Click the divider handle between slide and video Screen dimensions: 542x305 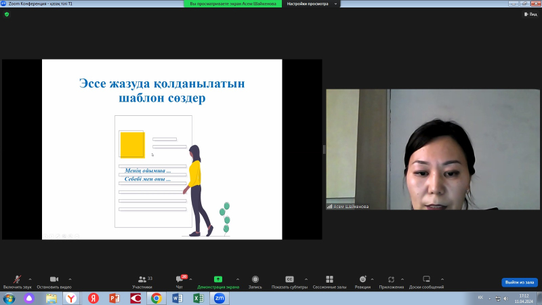tap(325, 149)
